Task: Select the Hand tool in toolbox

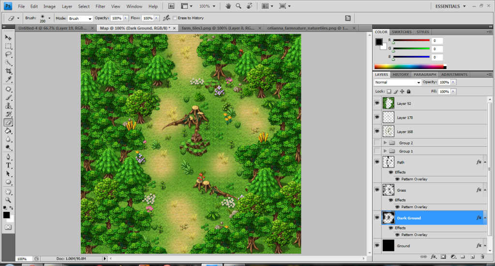Action: pos(8,192)
